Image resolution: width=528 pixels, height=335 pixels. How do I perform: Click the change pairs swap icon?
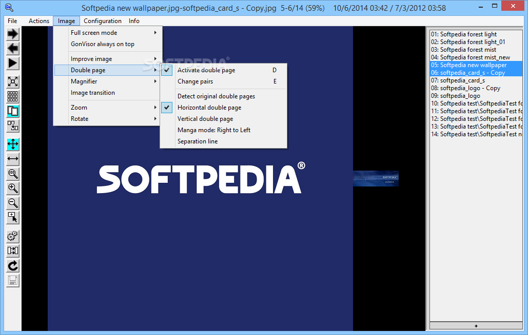(x=13, y=126)
